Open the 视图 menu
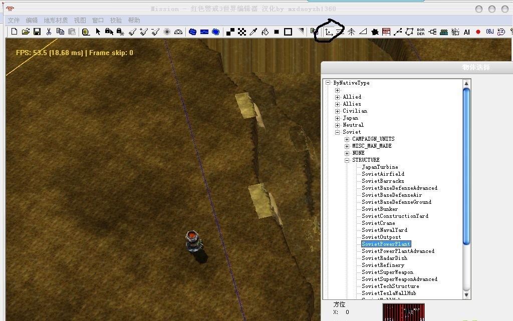 coord(80,20)
